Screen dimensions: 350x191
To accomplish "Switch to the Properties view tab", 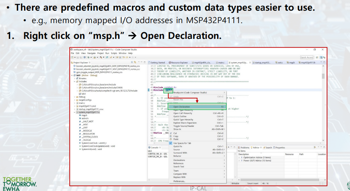I will coord(279,147).
